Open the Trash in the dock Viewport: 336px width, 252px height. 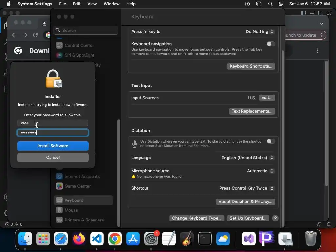[310, 238]
